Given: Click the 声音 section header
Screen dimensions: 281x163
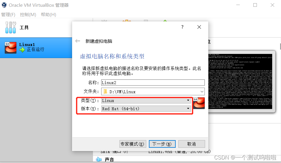Looking at the screenshot, I should point(109,159).
